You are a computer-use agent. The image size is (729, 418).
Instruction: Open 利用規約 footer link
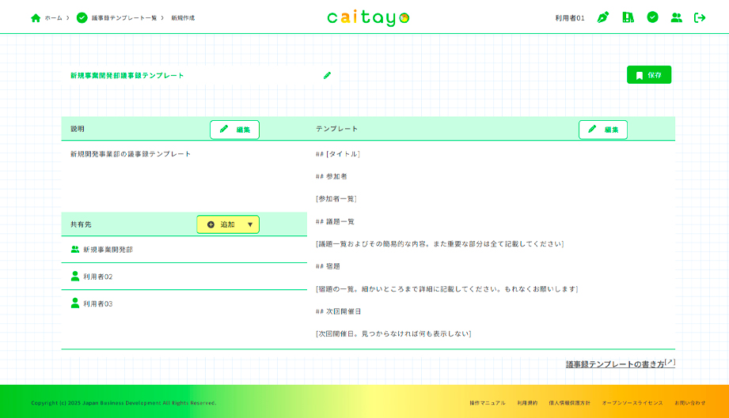pos(527,403)
